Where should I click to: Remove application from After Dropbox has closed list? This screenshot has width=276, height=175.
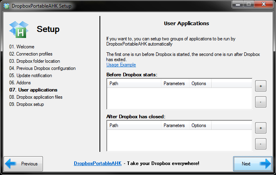coord(261,144)
